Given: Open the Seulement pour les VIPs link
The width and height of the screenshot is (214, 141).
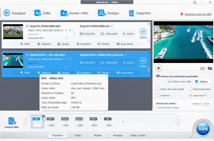Looking at the screenshot, I should [x=198, y=14].
